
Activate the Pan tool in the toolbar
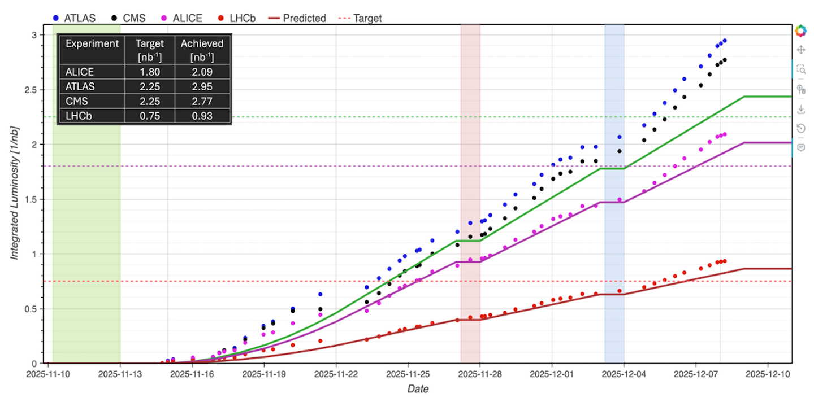801,50
